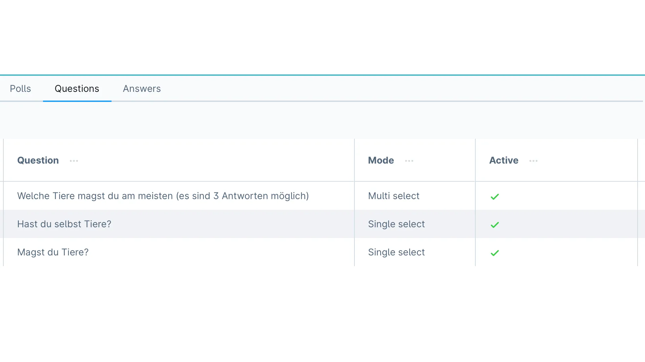This screenshot has width=645, height=362.
Task: Click "Single select" beside "Hast du selbst Tiere?"
Action: (x=397, y=224)
